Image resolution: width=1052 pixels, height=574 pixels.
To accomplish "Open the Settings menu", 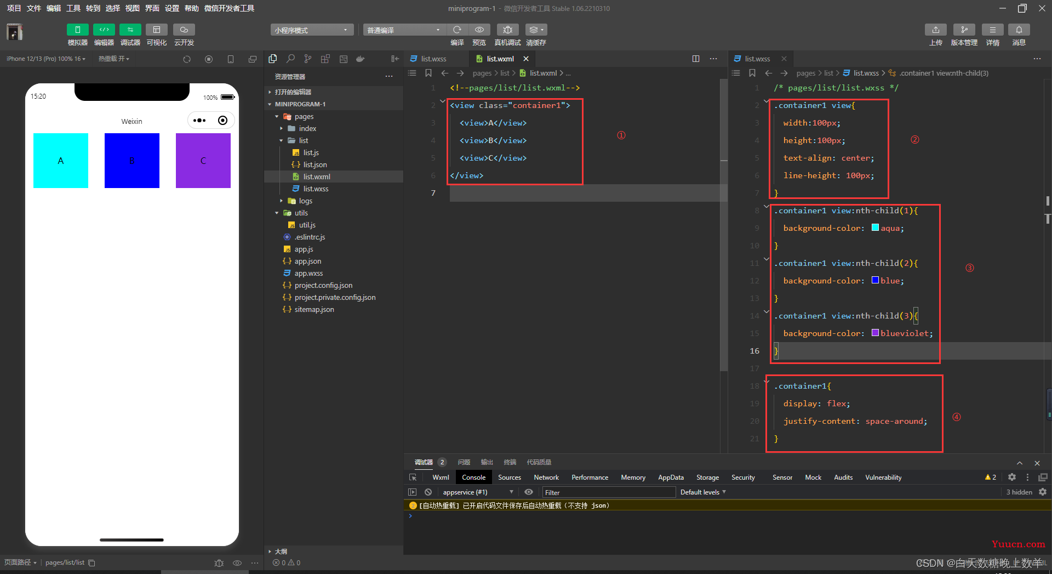I will tap(172, 8).
